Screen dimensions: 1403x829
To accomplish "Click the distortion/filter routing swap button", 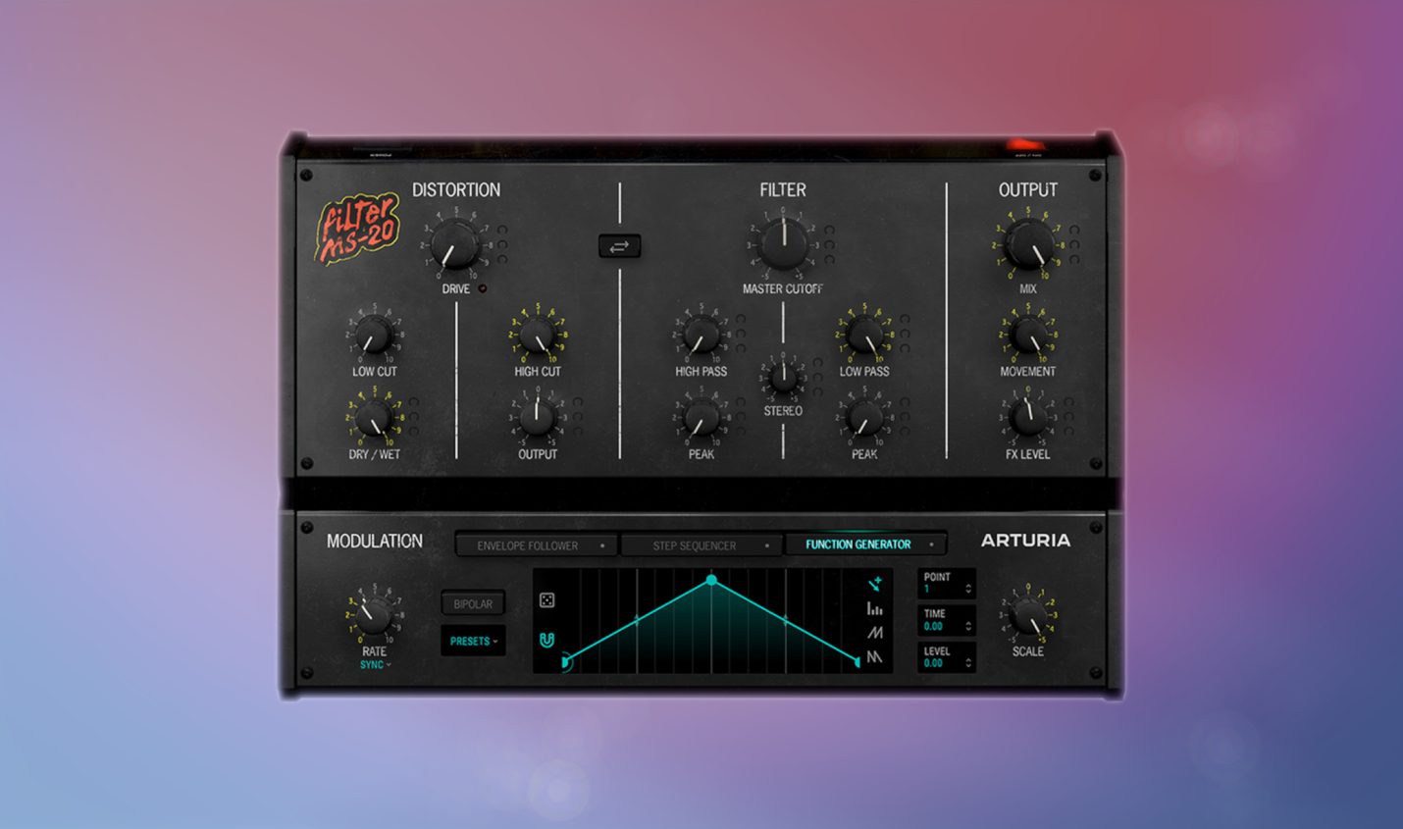I will pos(619,246).
